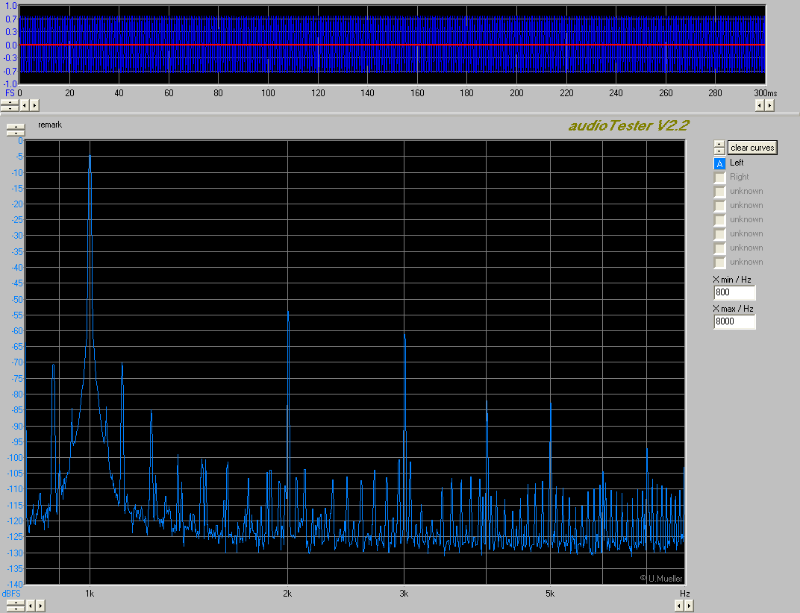Click right arrow under the 300ms label
The image size is (800, 613).
769,106
